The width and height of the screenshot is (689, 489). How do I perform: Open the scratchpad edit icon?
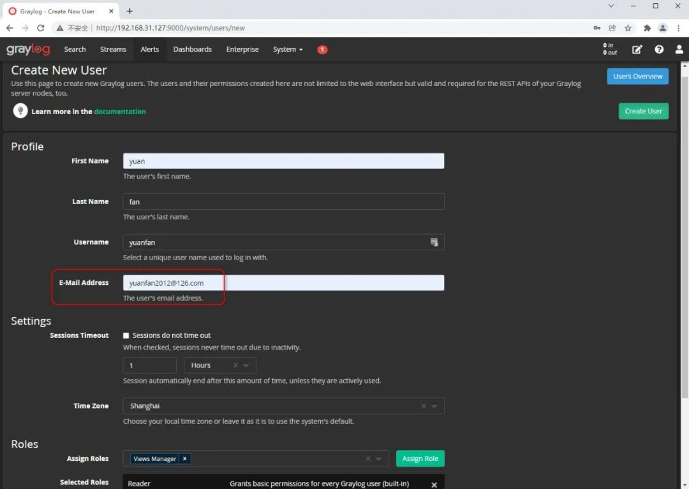[637, 50]
